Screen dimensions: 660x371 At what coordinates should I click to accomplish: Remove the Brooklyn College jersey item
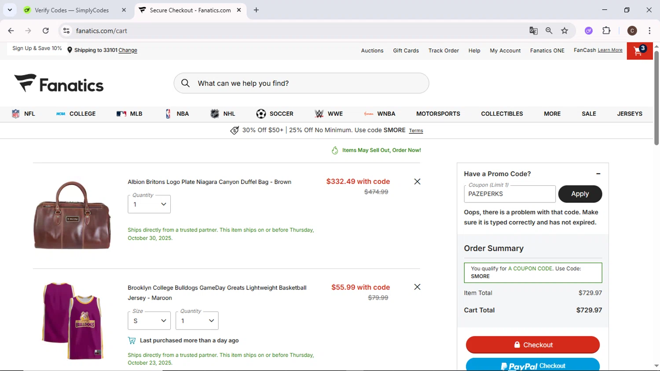[x=417, y=287]
